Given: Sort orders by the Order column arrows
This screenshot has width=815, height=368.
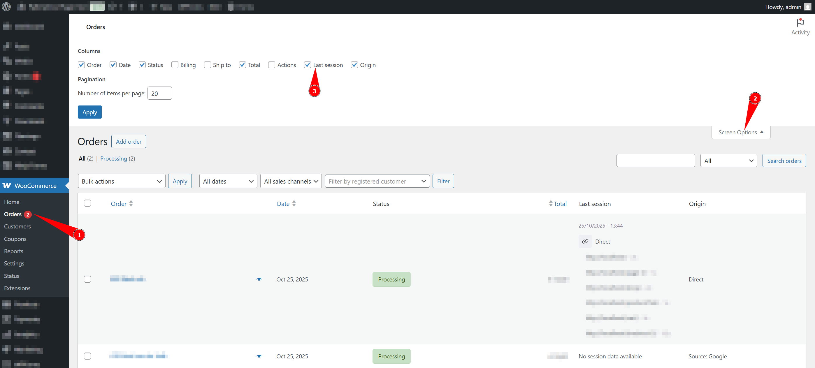Looking at the screenshot, I should tap(131, 204).
